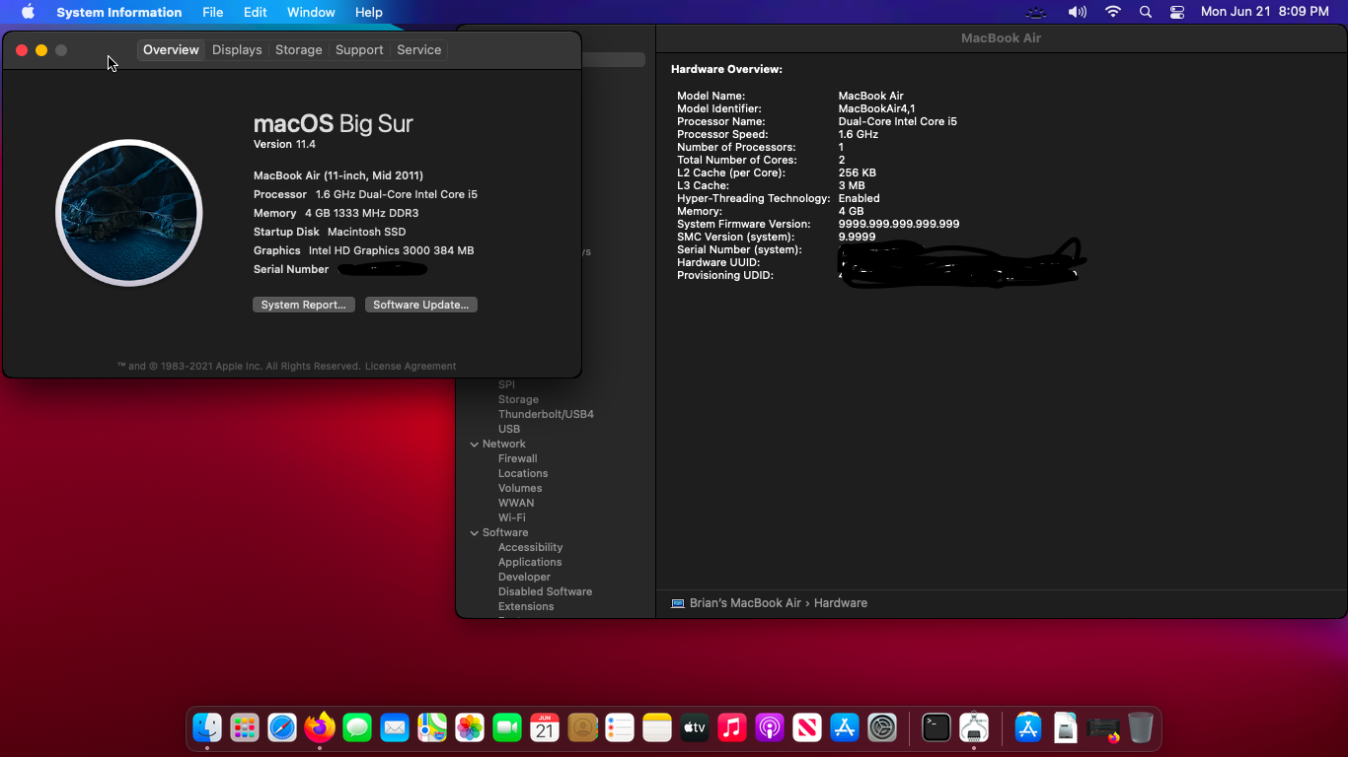Image resolution: width=1348 pixels, height=757 pixels.
Task: Click the Software Update... button
Action: [421, 305]
